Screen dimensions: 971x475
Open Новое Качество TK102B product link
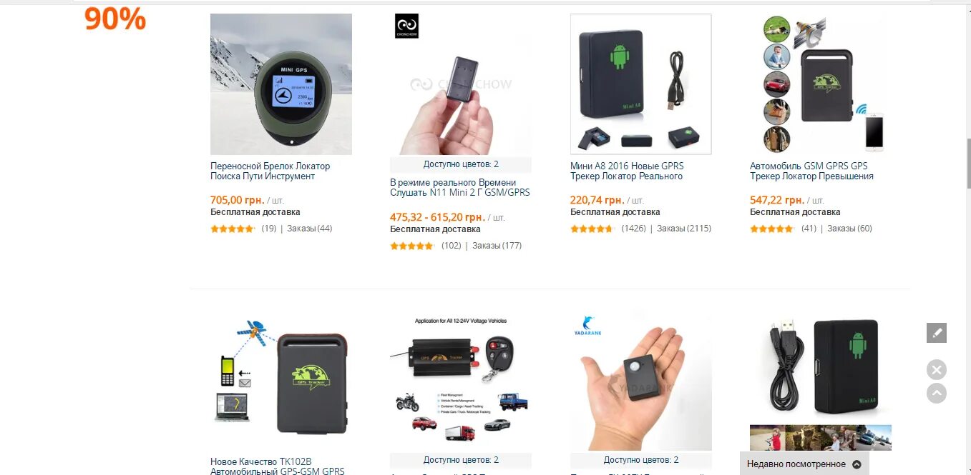(278, 466)
